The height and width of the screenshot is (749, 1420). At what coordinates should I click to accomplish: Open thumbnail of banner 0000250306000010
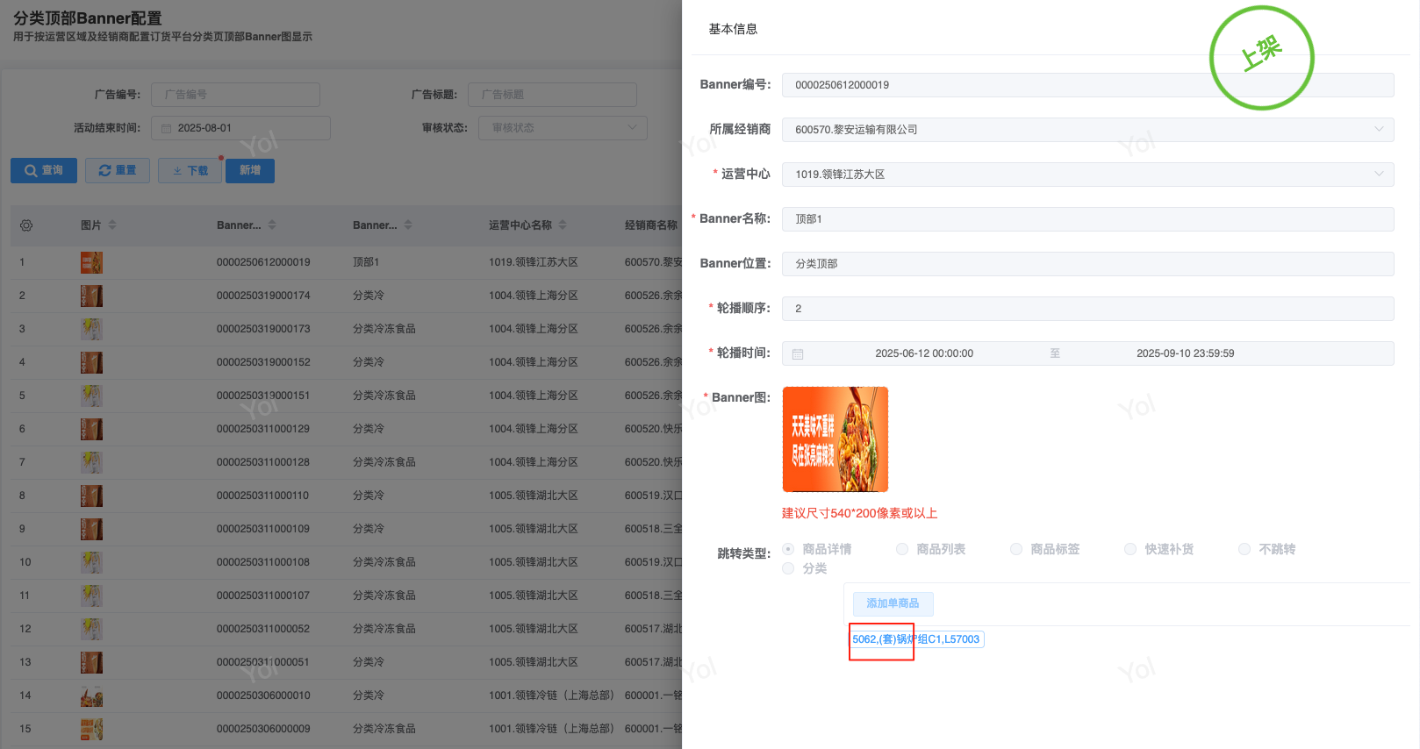click(91, 695)
